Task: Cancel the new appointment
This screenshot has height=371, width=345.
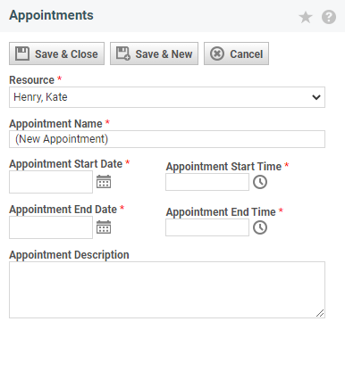Action: pos(236,54)
